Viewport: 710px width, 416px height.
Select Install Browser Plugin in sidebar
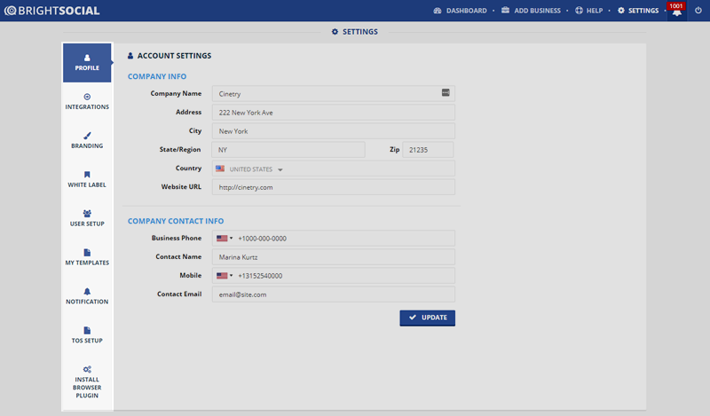[87, 381]
